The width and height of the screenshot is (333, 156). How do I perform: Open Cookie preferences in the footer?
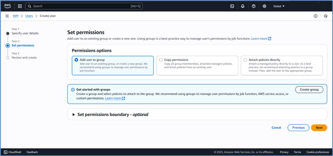(x=317, y=152)
